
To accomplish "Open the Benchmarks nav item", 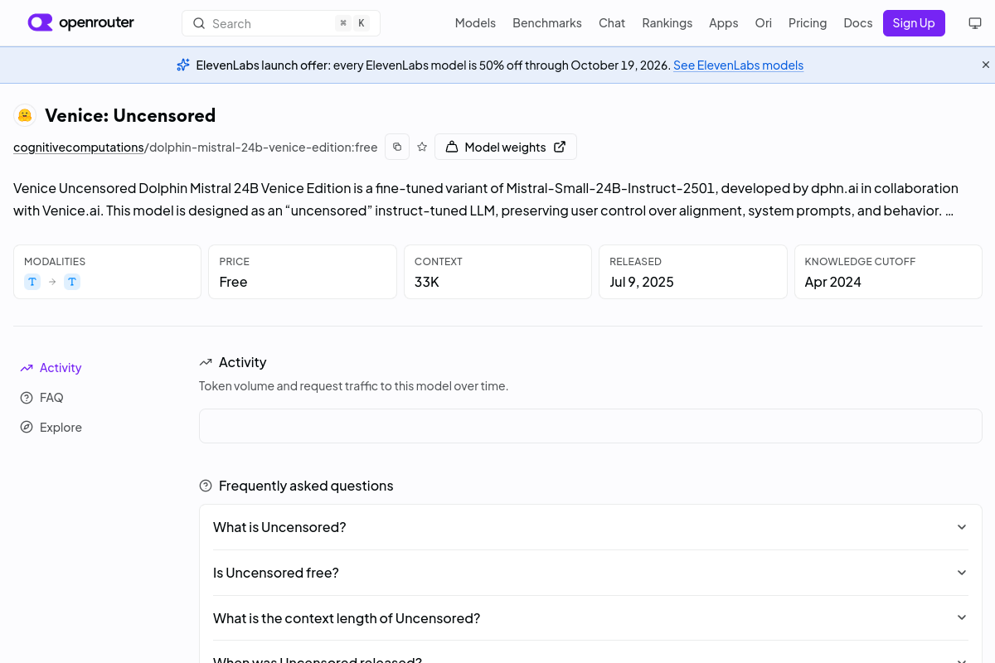I will click(x=547, y=23).
